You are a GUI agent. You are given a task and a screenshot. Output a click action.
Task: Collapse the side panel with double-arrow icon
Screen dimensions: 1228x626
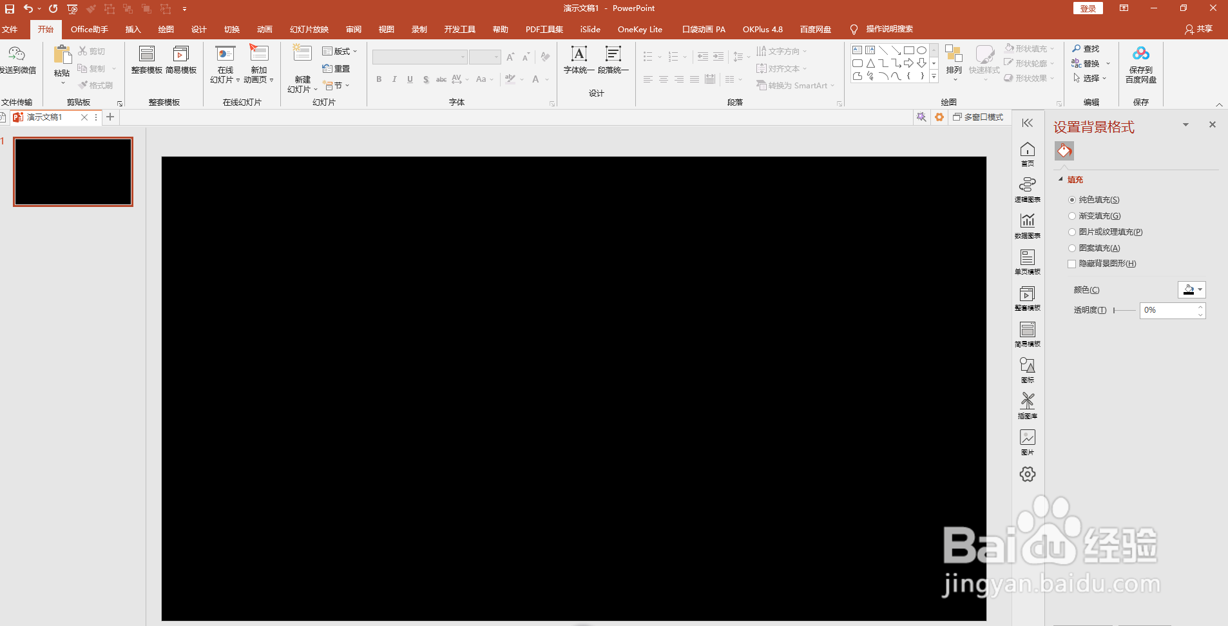[1028, 123]
